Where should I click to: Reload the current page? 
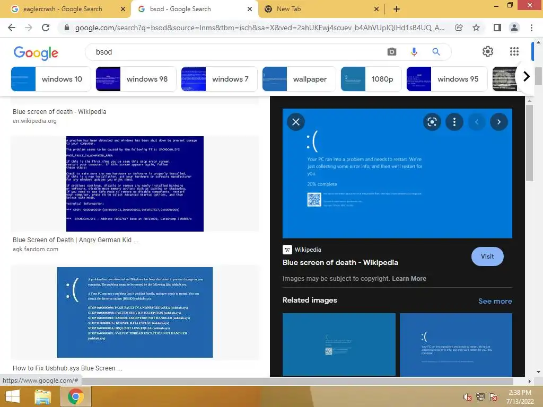(x=46, y=28)
